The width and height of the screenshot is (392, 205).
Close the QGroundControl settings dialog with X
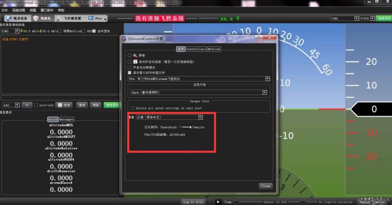click(269, 37)
